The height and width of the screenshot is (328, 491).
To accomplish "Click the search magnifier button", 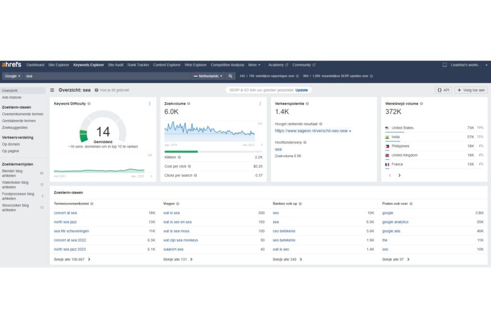I will (x=231, y=76).
